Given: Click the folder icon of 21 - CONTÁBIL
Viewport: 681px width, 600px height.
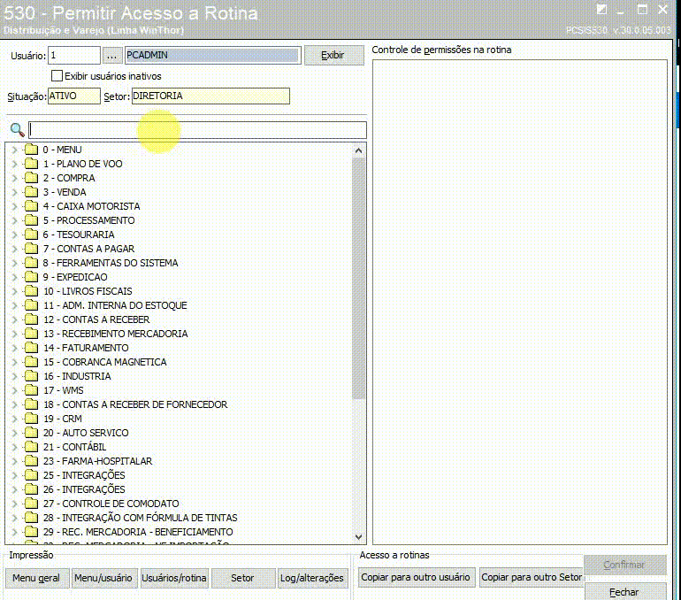Looking at the screenshot, I should coord(31,447).
